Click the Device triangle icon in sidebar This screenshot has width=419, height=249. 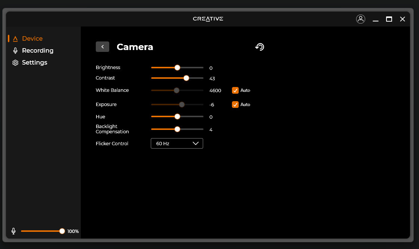click(15, 39)
